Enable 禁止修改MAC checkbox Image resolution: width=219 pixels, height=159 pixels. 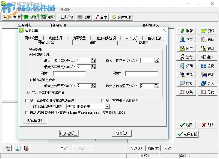(x=26, y=100)
